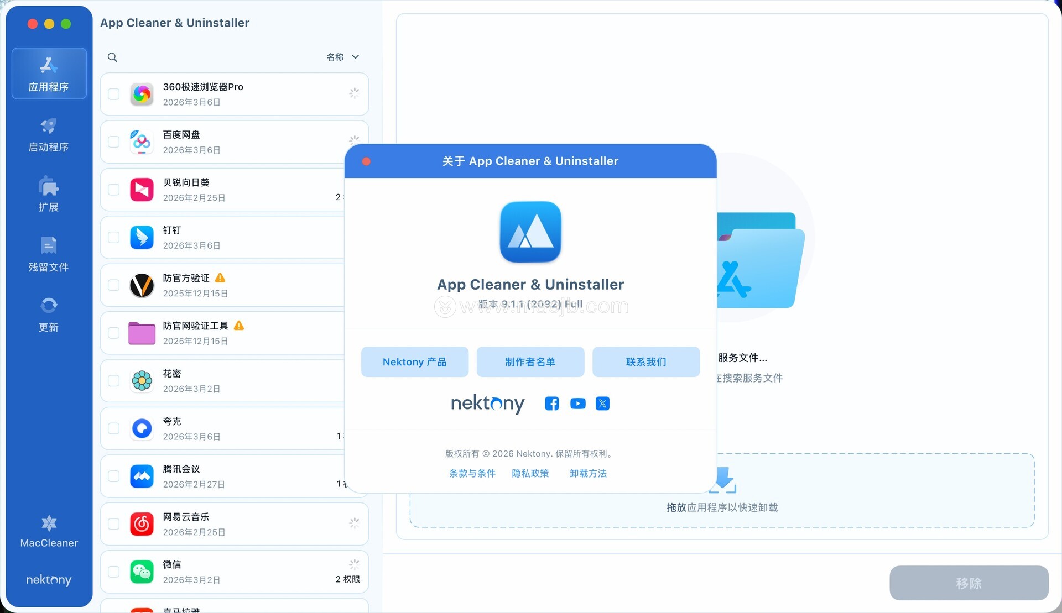Click the search magnifier icon
Screen dimensions: 1062x613
[x=112, y=57]
